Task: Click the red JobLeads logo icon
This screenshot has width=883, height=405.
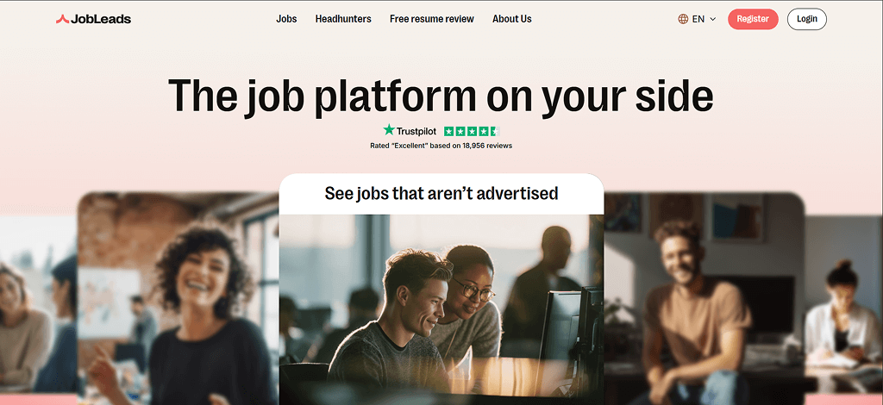Action: (x=62, y=19)
